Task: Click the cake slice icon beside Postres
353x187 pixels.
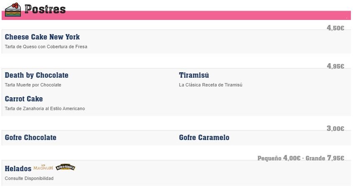Action: click(x=13, y=10)
